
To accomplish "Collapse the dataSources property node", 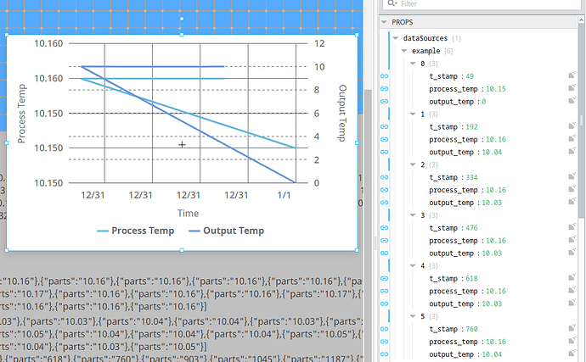I will pyautogui.click(x=396, y=38).
